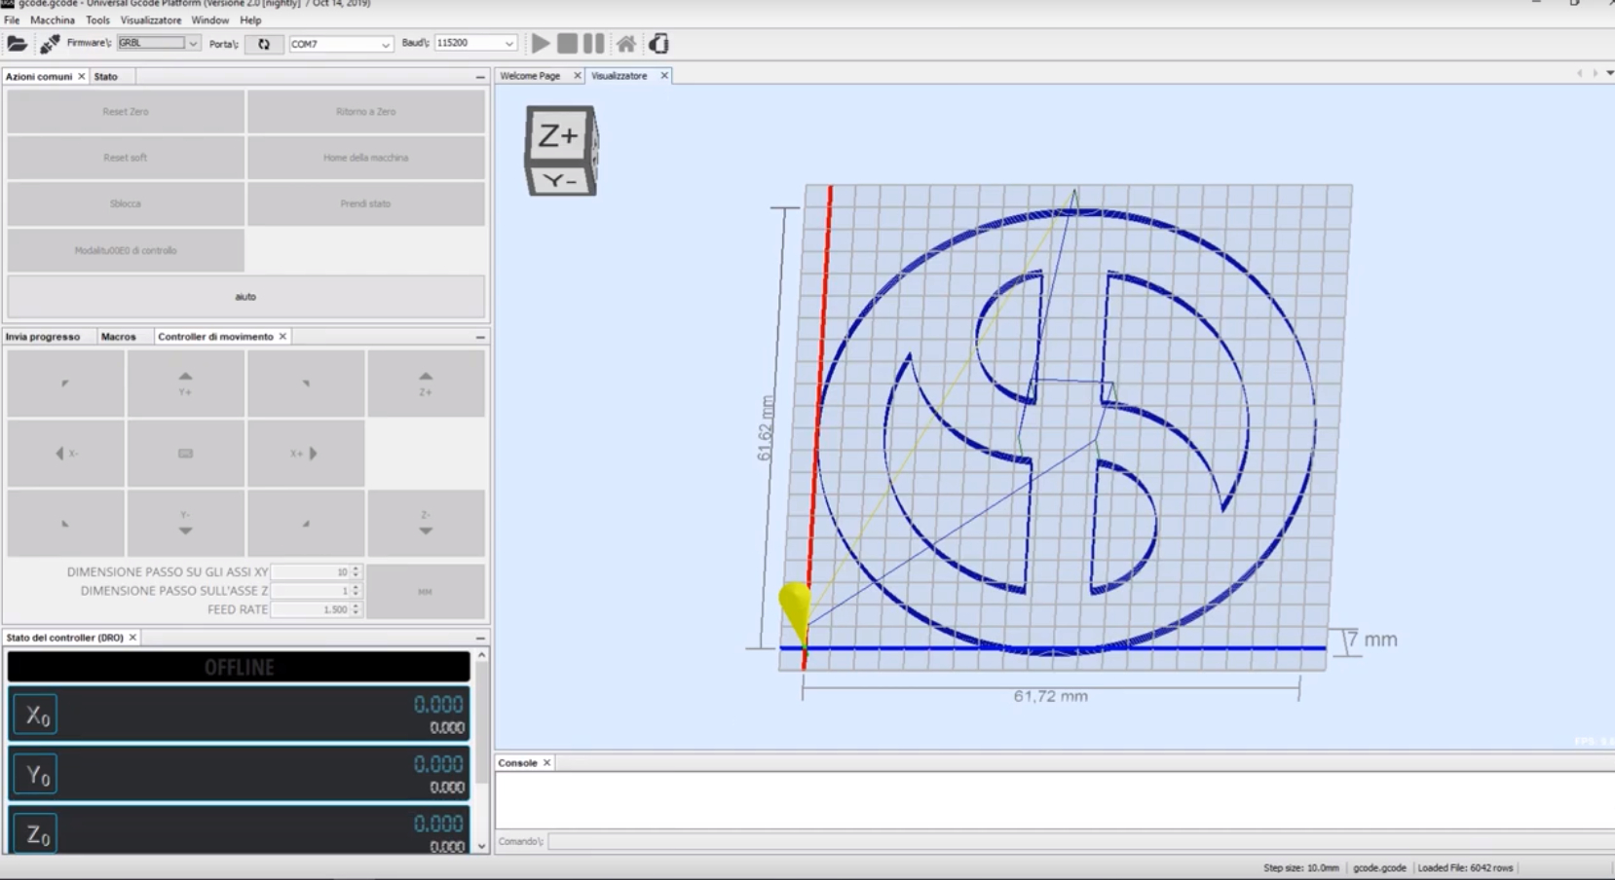The image size is (1615, 880).
Task: Jog diagonally down-left arrow button
Action: click(65, 523)
